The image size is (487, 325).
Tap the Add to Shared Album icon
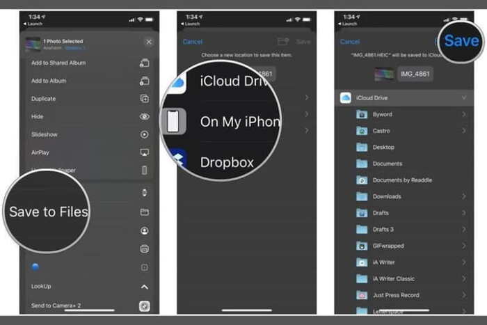[145, 63]
